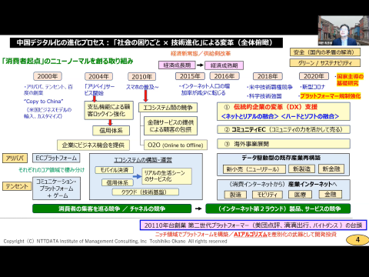This screenshot has height=277, width=369.
Task: Click the モビリティ box
Action: click(268, 195)
